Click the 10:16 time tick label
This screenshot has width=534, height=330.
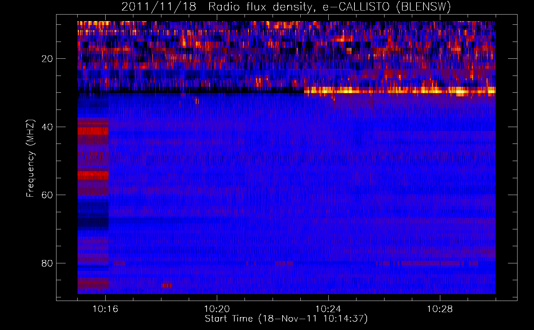[105, 309]
